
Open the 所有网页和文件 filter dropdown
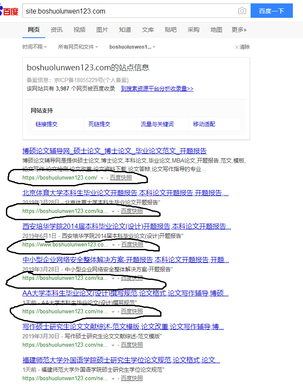coord(78,47)
